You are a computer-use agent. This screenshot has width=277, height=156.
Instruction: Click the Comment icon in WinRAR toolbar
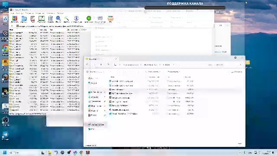[100, 19]
